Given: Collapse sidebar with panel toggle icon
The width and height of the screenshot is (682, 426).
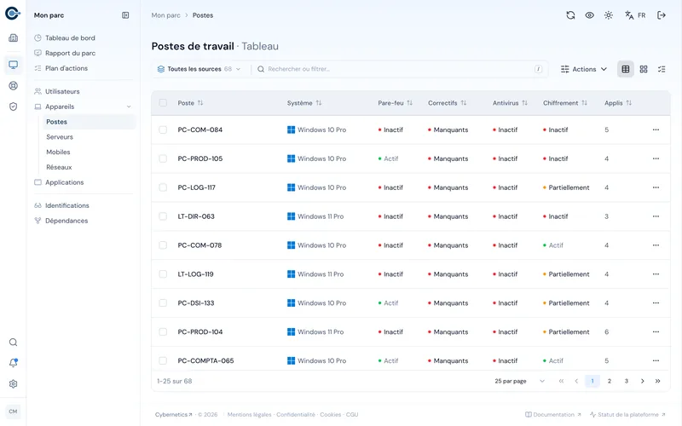Looking at the screenshot, I should point(125,15).
